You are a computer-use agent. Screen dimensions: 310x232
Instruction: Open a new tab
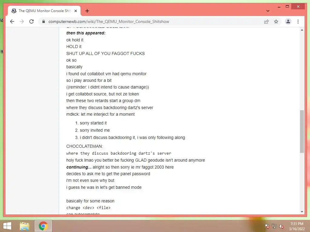tap(87, 11)
